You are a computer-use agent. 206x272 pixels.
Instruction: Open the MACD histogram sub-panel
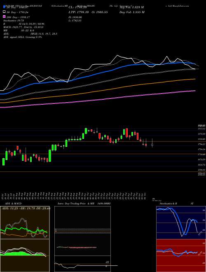25,256
